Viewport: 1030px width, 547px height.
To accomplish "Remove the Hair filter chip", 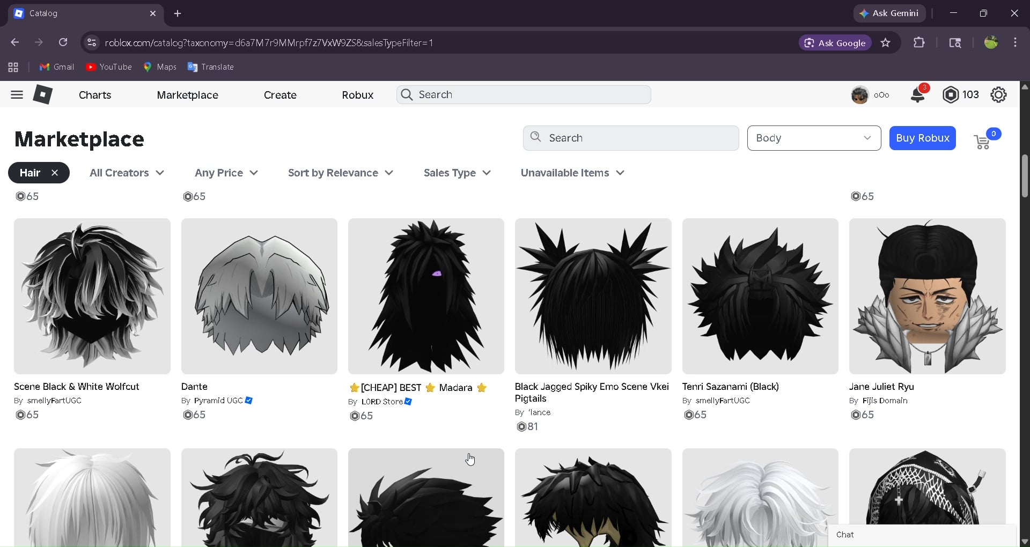I will pos(55,173).
